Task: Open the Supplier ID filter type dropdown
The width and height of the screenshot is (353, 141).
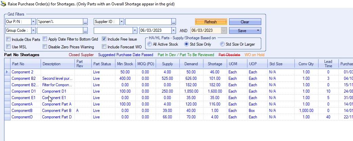Action: pyautogui.click(x=121, y=22)
